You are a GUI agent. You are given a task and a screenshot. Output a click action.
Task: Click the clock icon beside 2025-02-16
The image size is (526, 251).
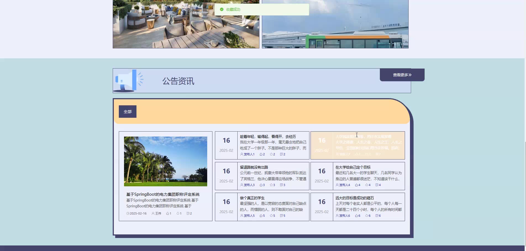pos(128,213)
